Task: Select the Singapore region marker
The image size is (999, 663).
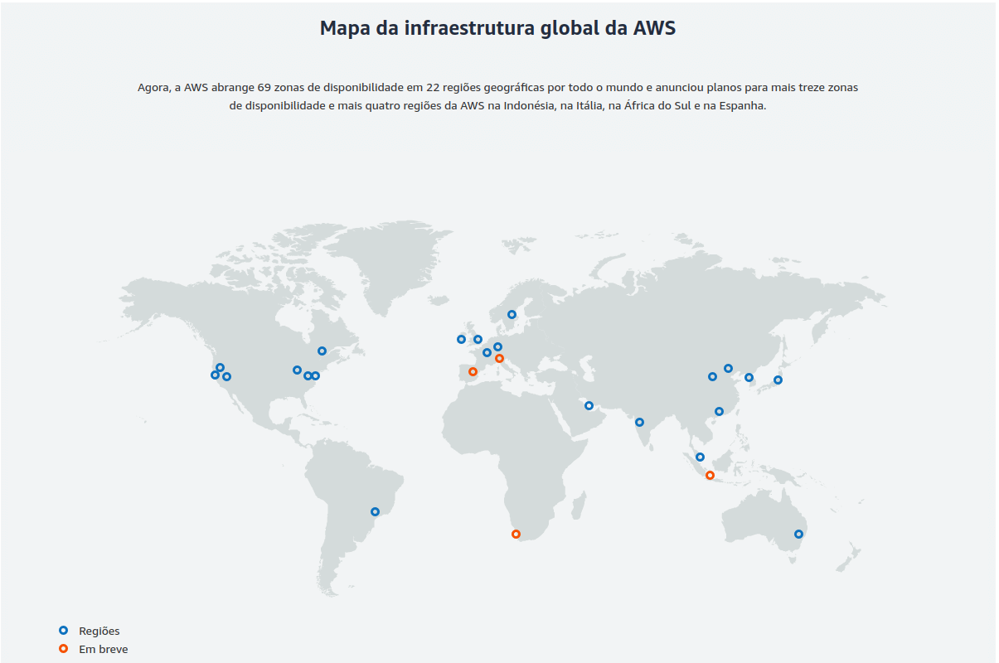Action: click(700, 457)
